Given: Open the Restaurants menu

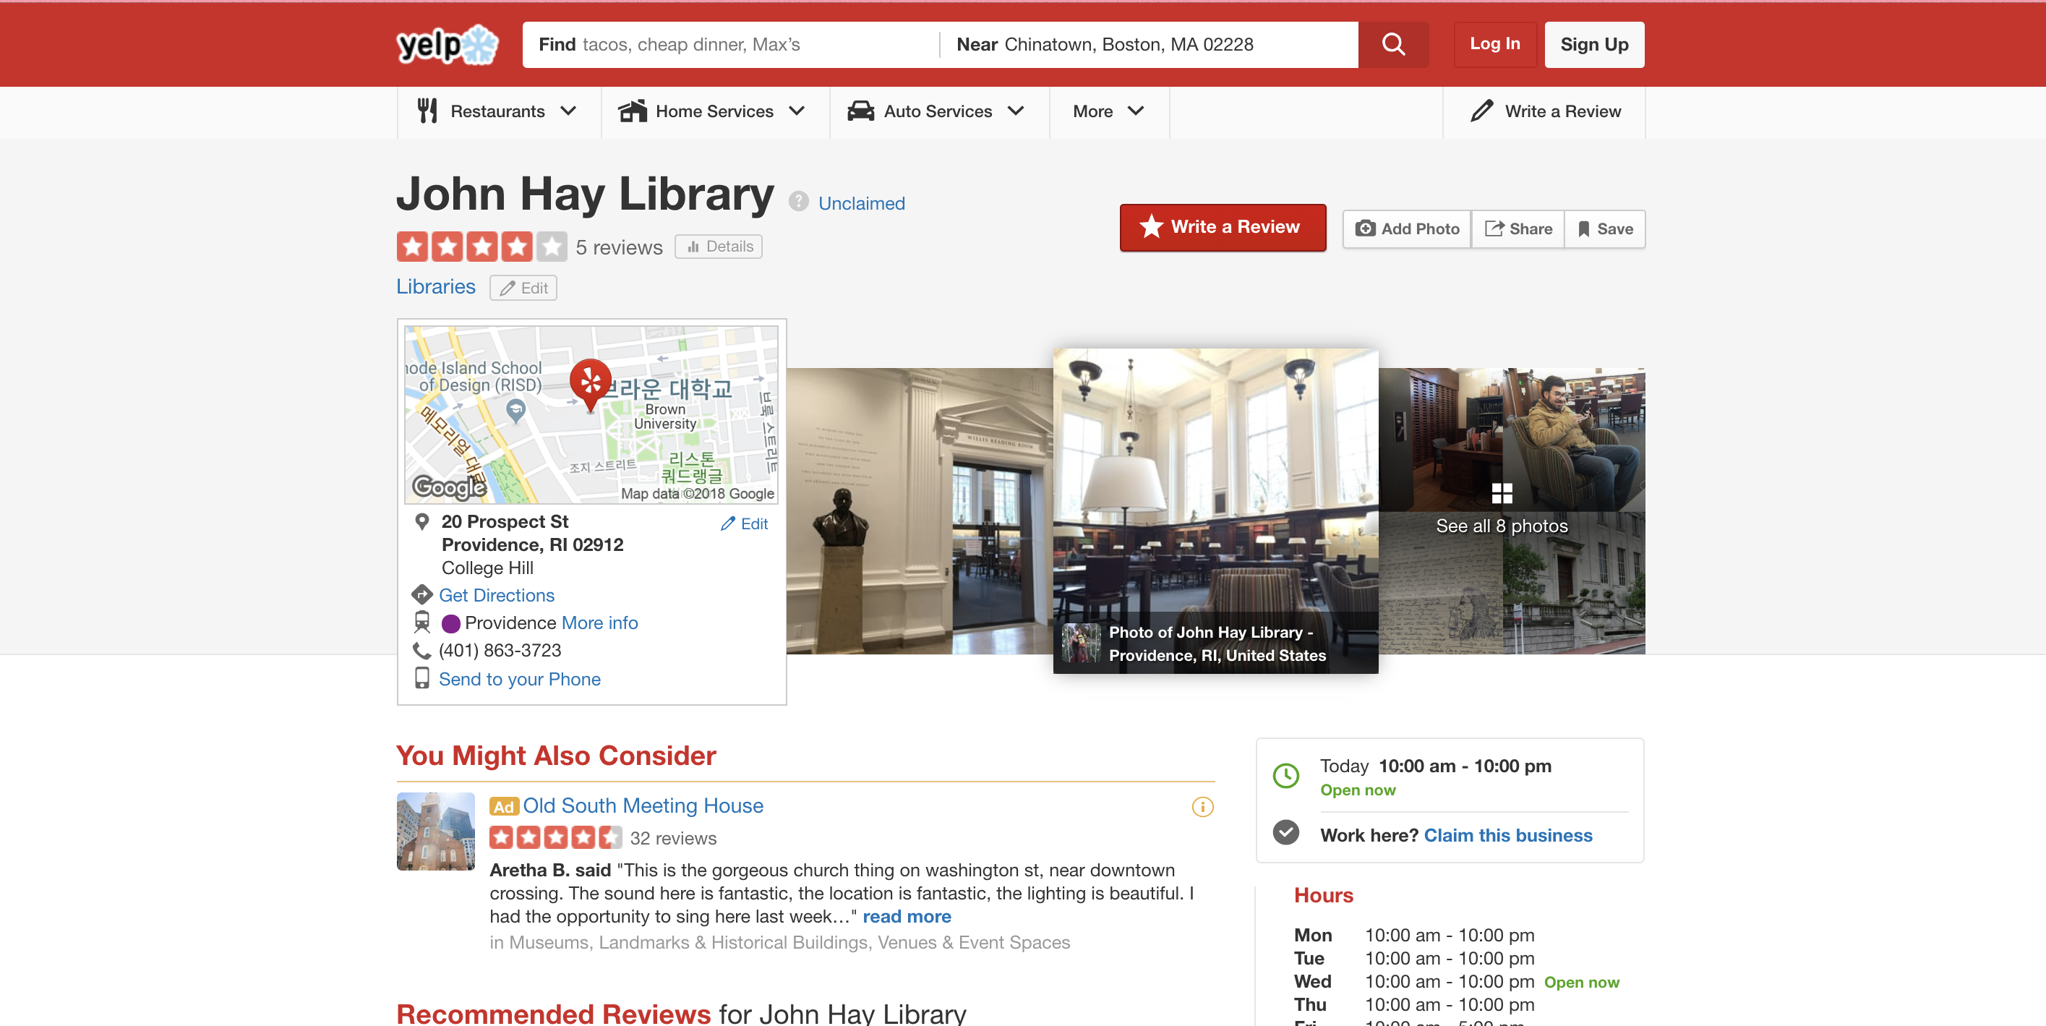Looking at the screenshot, I should point(499,111).
